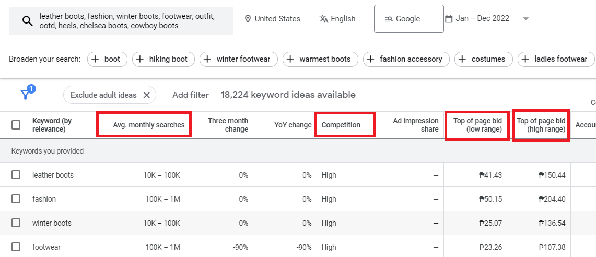Add 'winter footwear' suggestion chip

click(x=239, y=59)
